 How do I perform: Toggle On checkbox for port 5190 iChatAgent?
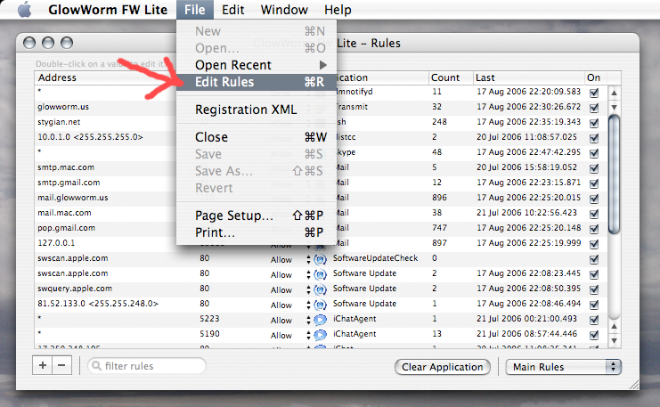coord(594,335)
